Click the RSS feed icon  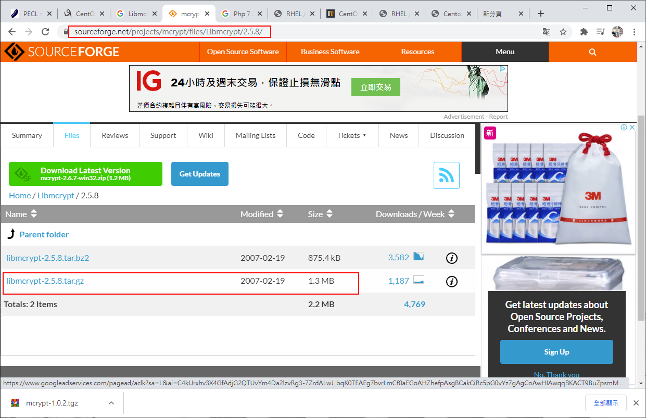tap(447, 175)
